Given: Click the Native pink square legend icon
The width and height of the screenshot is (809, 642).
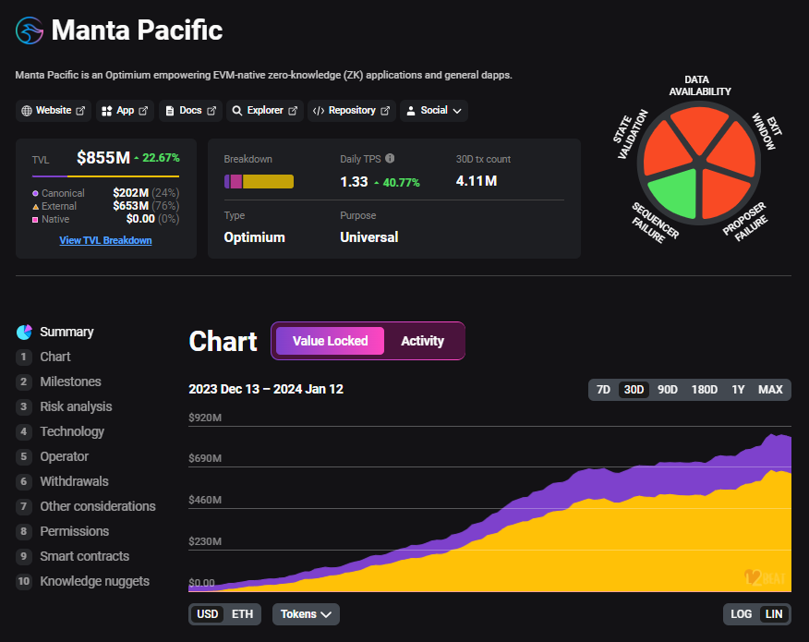Looking at the screenshot, I should 35,219.
